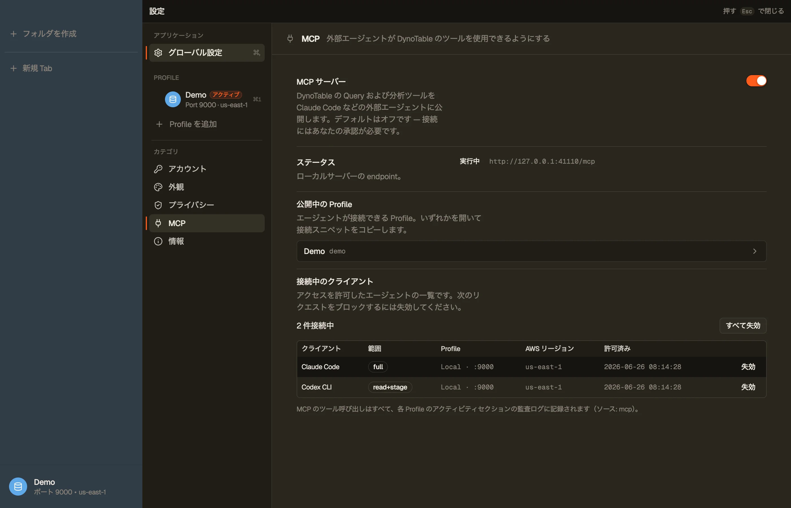Screen dimensions: 791x508
Task: Open the Demo demo published profile row
Action: [531, 251]
